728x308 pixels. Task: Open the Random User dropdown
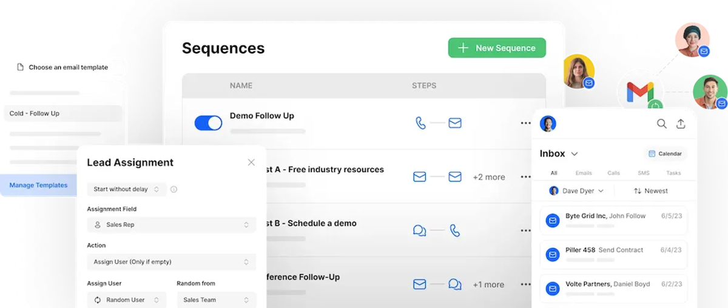coord(127,300)
